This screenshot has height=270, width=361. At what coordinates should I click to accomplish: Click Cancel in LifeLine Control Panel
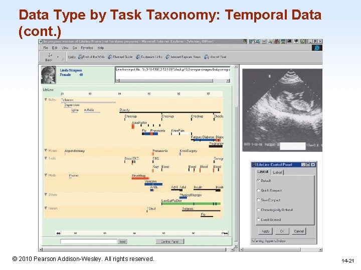coord(299,231)
